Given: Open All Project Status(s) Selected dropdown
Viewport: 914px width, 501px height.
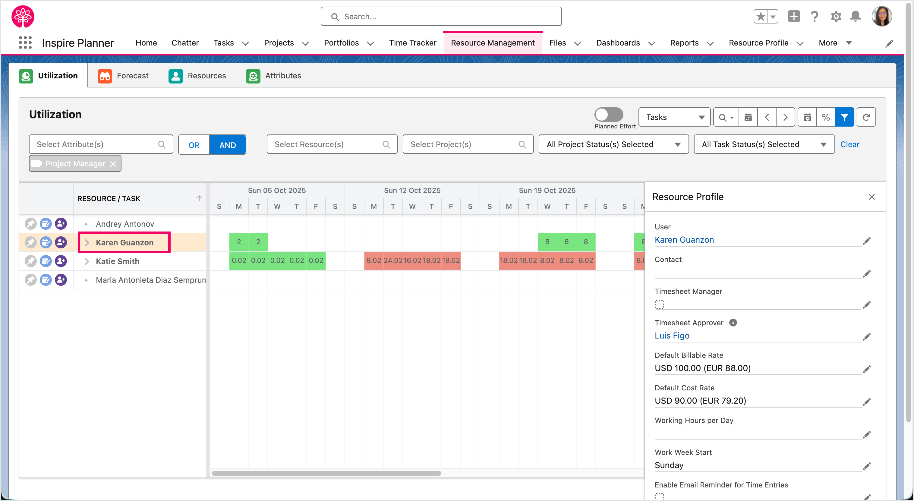Looking at the screenshot, I should [x=613, y=144].
